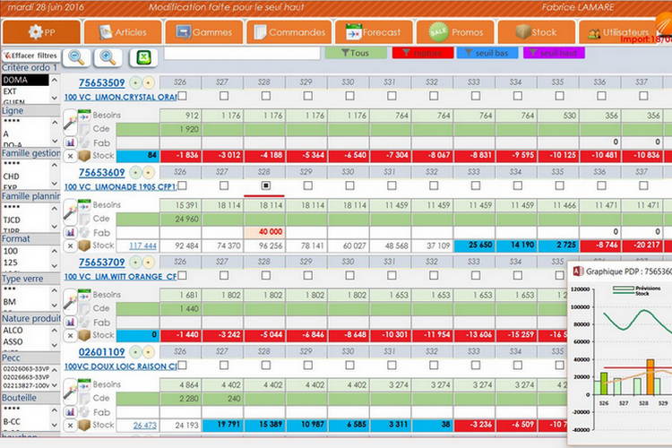This screenshot has height=448, width=672.
Task: Check the S26 checkbox for article 75653509
Action: pos(180,96)
